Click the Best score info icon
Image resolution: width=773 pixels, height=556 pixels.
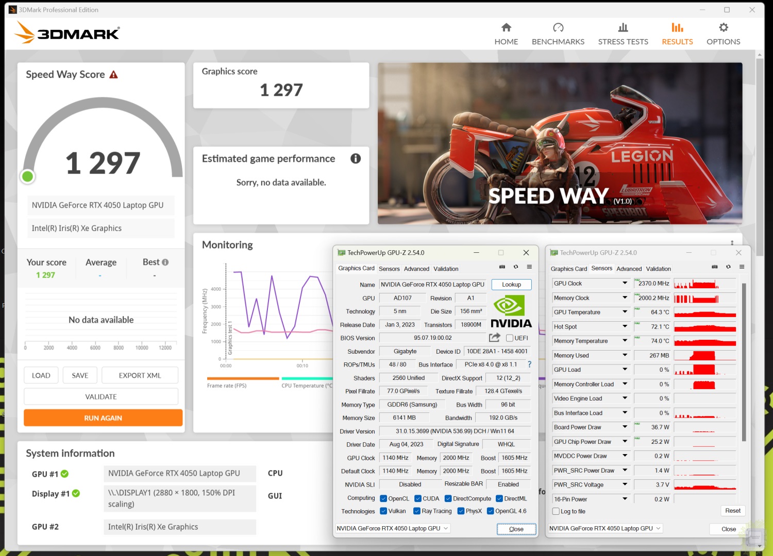tap(165, 262)
